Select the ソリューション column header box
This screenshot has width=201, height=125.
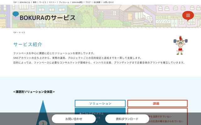(x=100, y=103)
